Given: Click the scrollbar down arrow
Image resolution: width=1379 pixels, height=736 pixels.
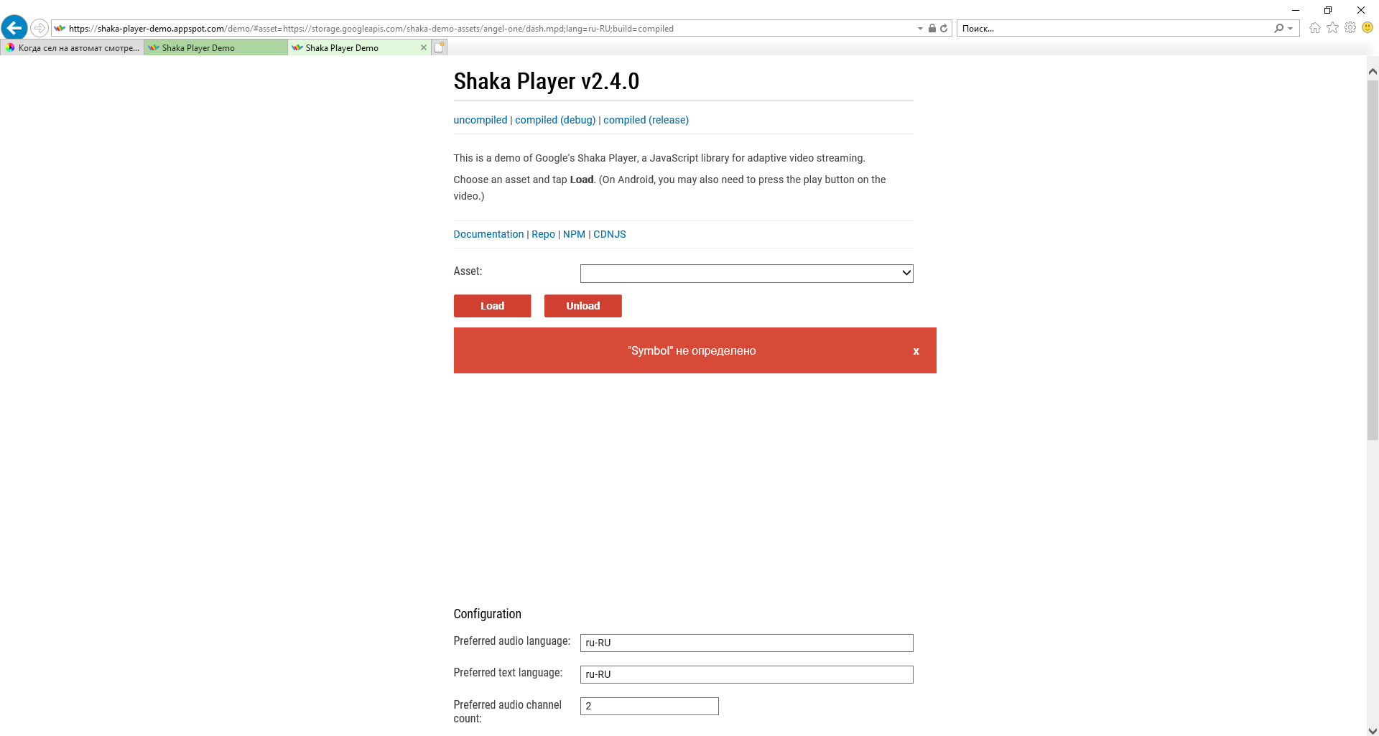Looking at the screenshot, I should tap(1373, 730).
